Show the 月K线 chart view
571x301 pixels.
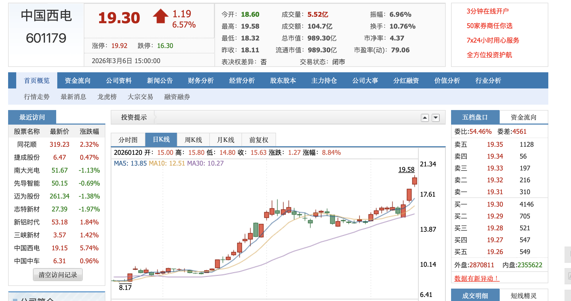pos(226,140)
